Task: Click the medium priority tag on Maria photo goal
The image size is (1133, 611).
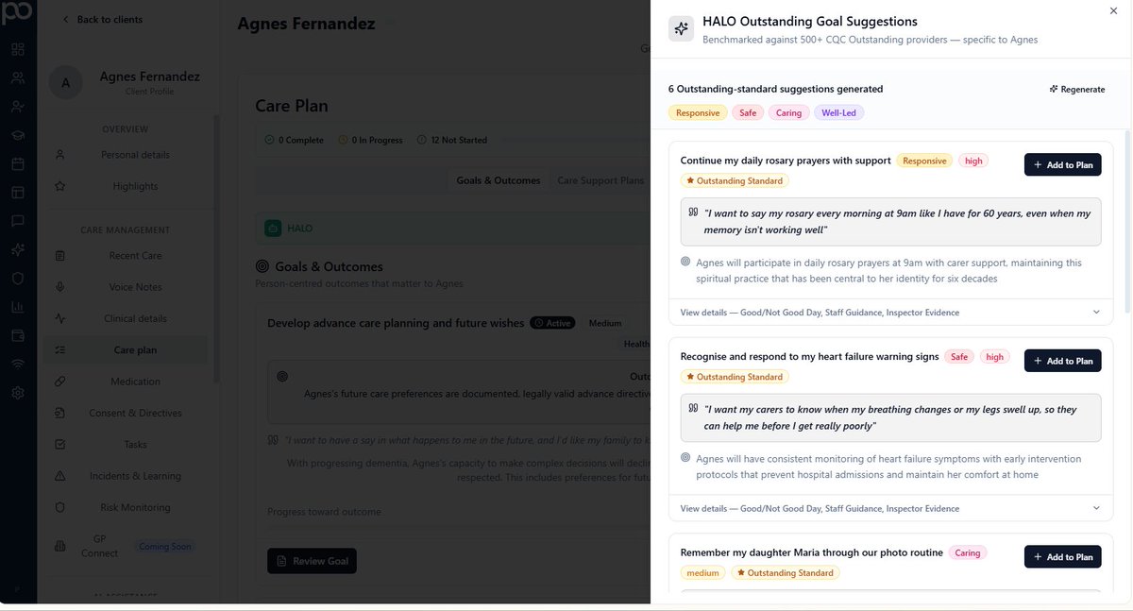Action: click(702, 573)
